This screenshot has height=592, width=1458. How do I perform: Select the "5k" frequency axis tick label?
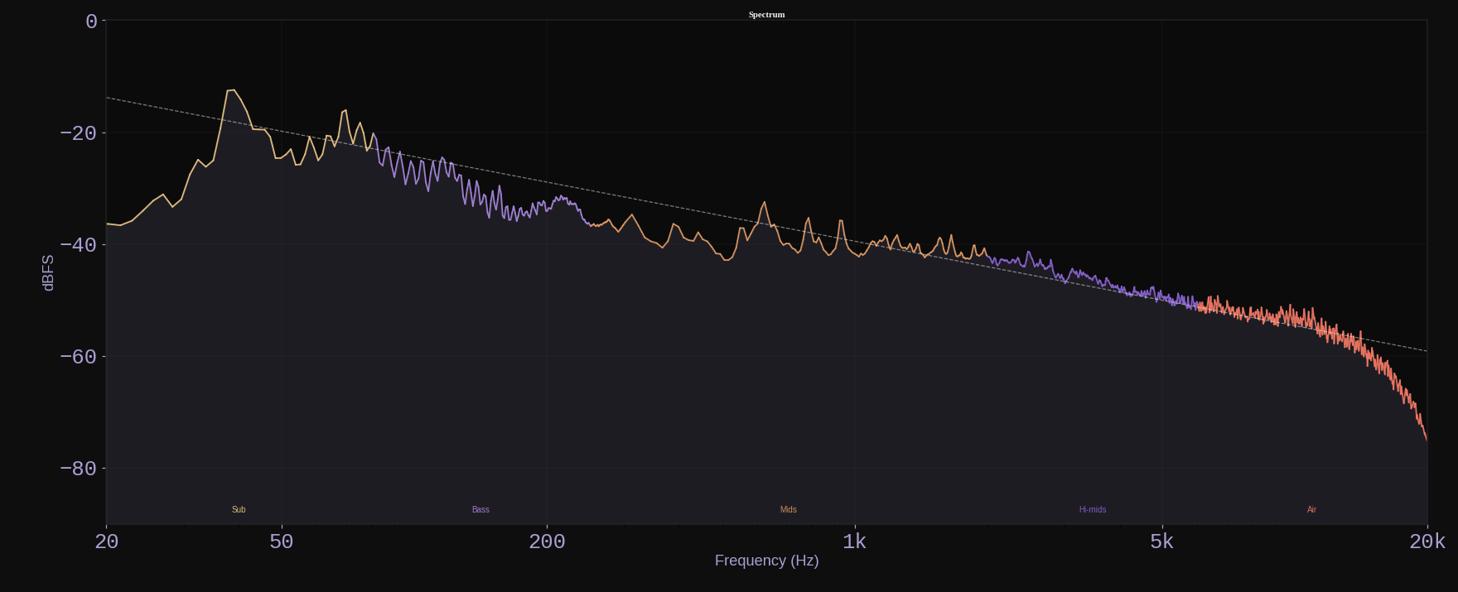[x=1162, y=541]
